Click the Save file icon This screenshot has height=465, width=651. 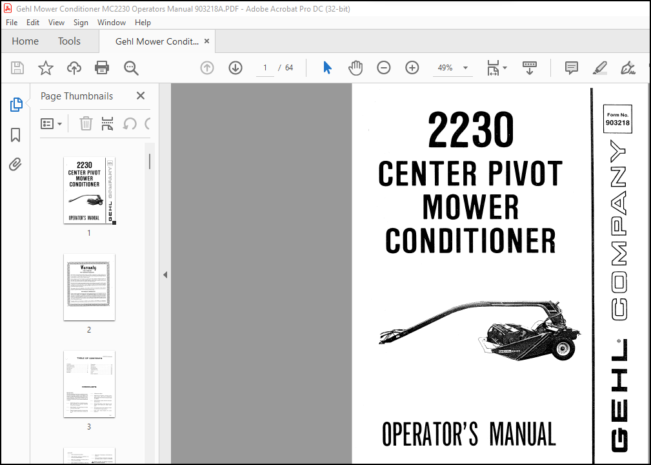click(17, 68)
